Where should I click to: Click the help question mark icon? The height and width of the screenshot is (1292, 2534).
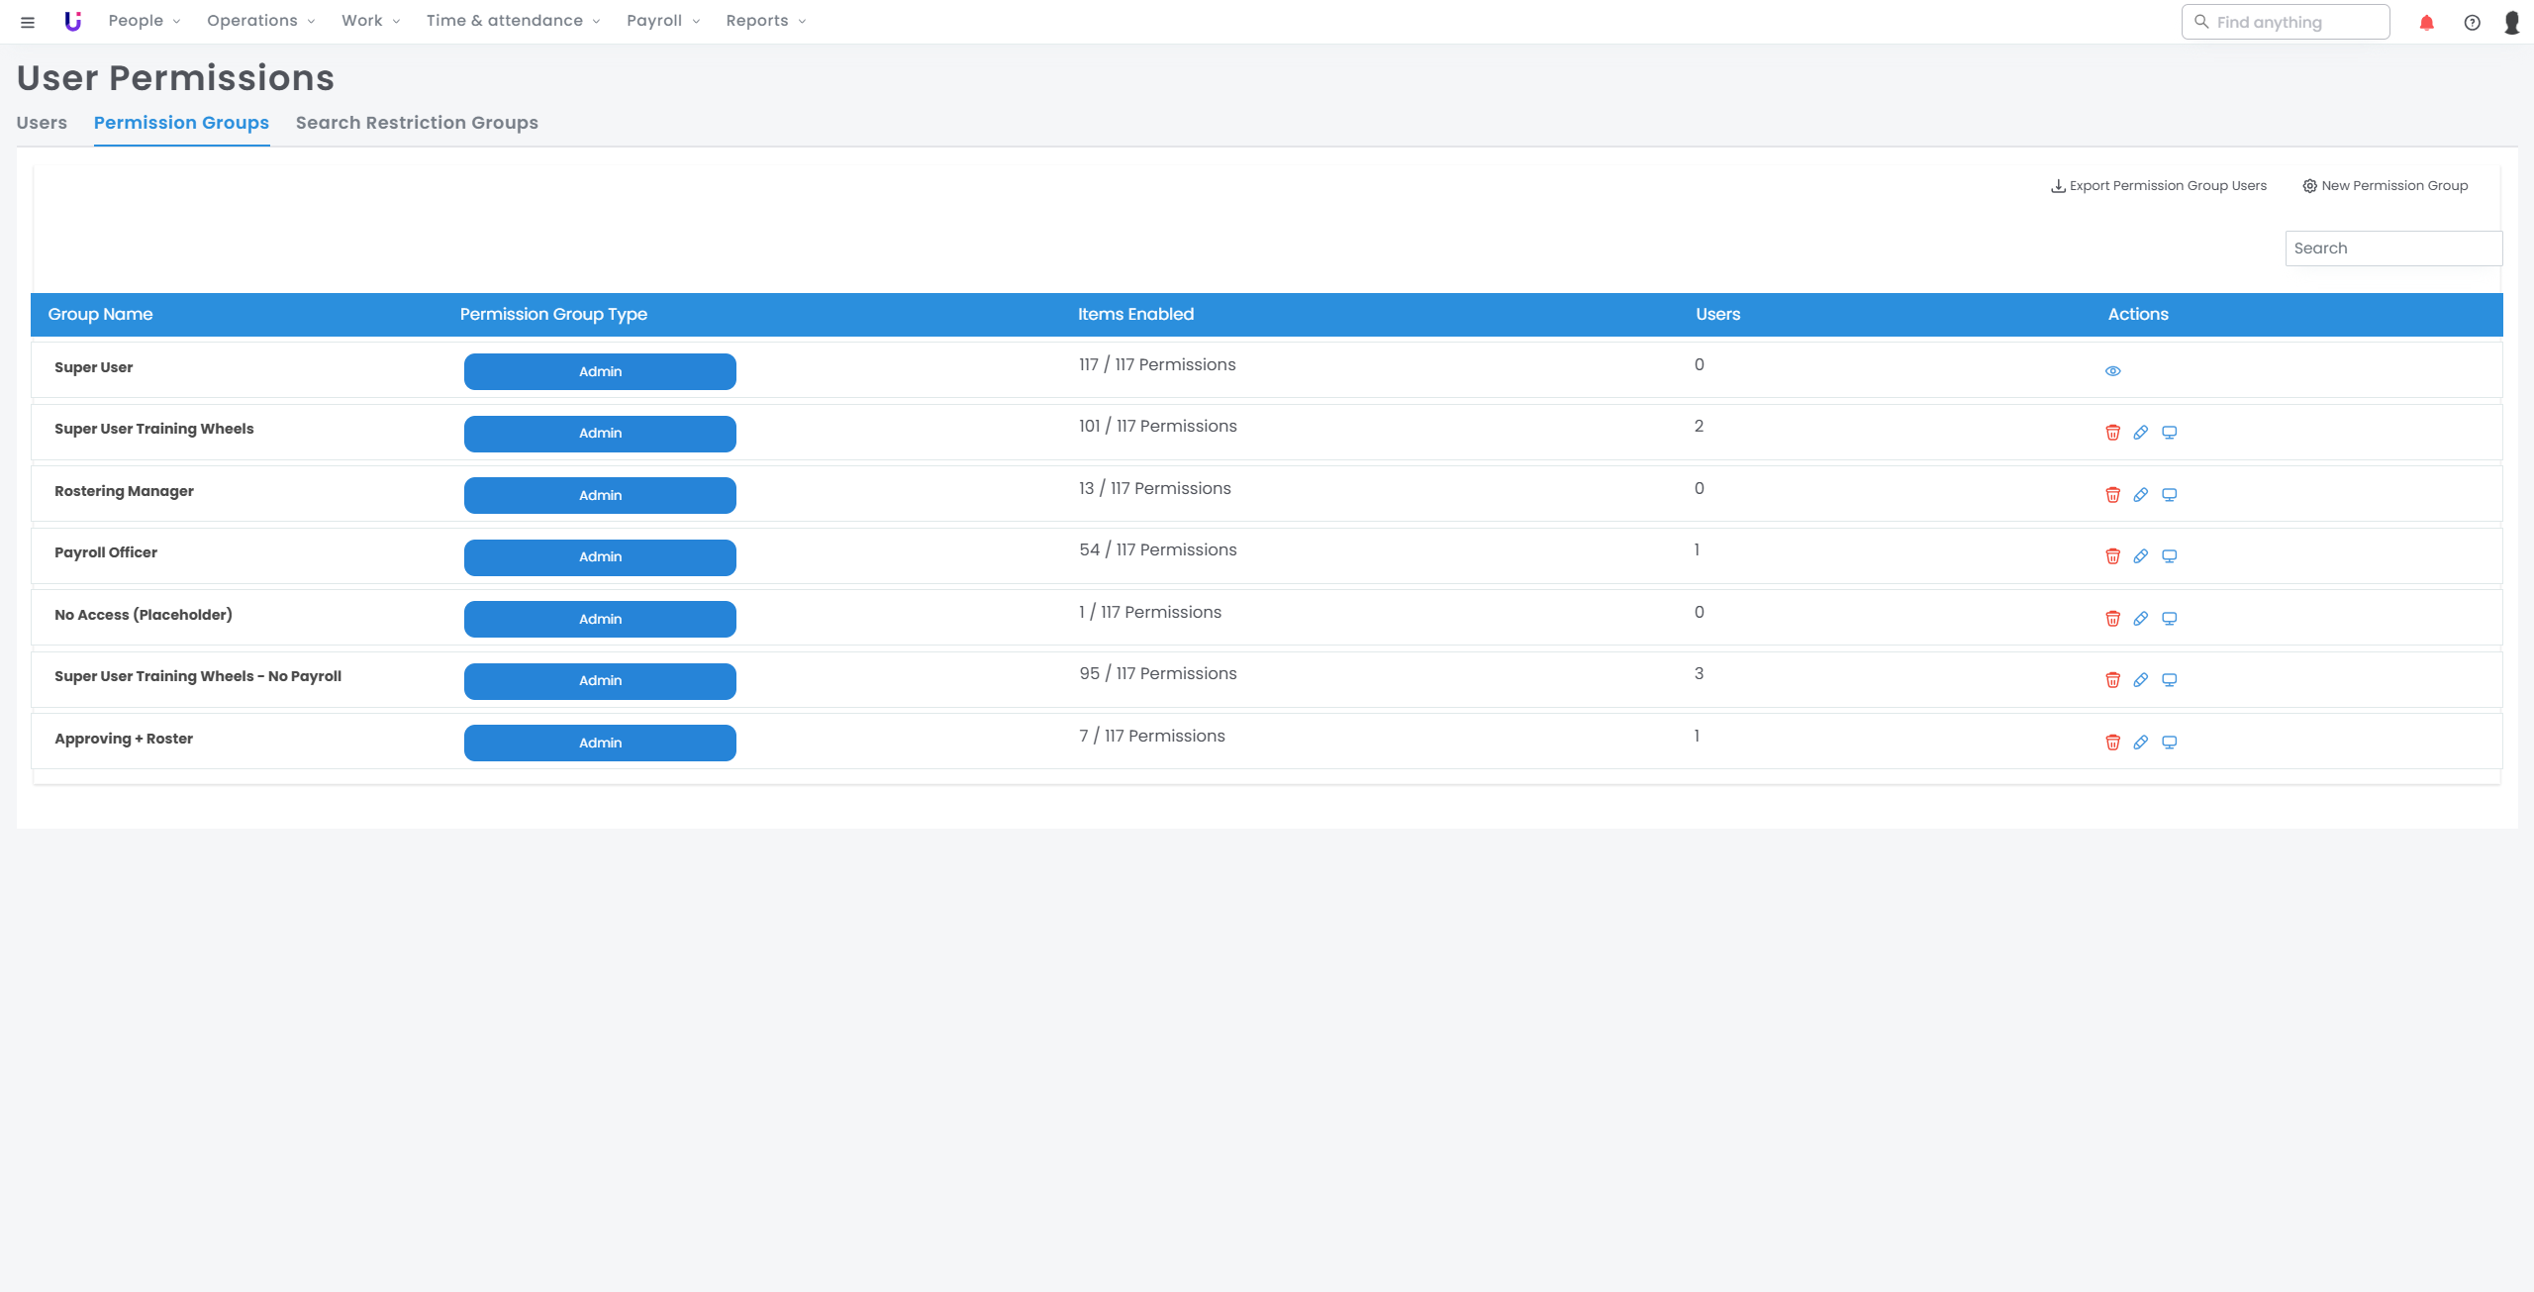coord(2472,23)
